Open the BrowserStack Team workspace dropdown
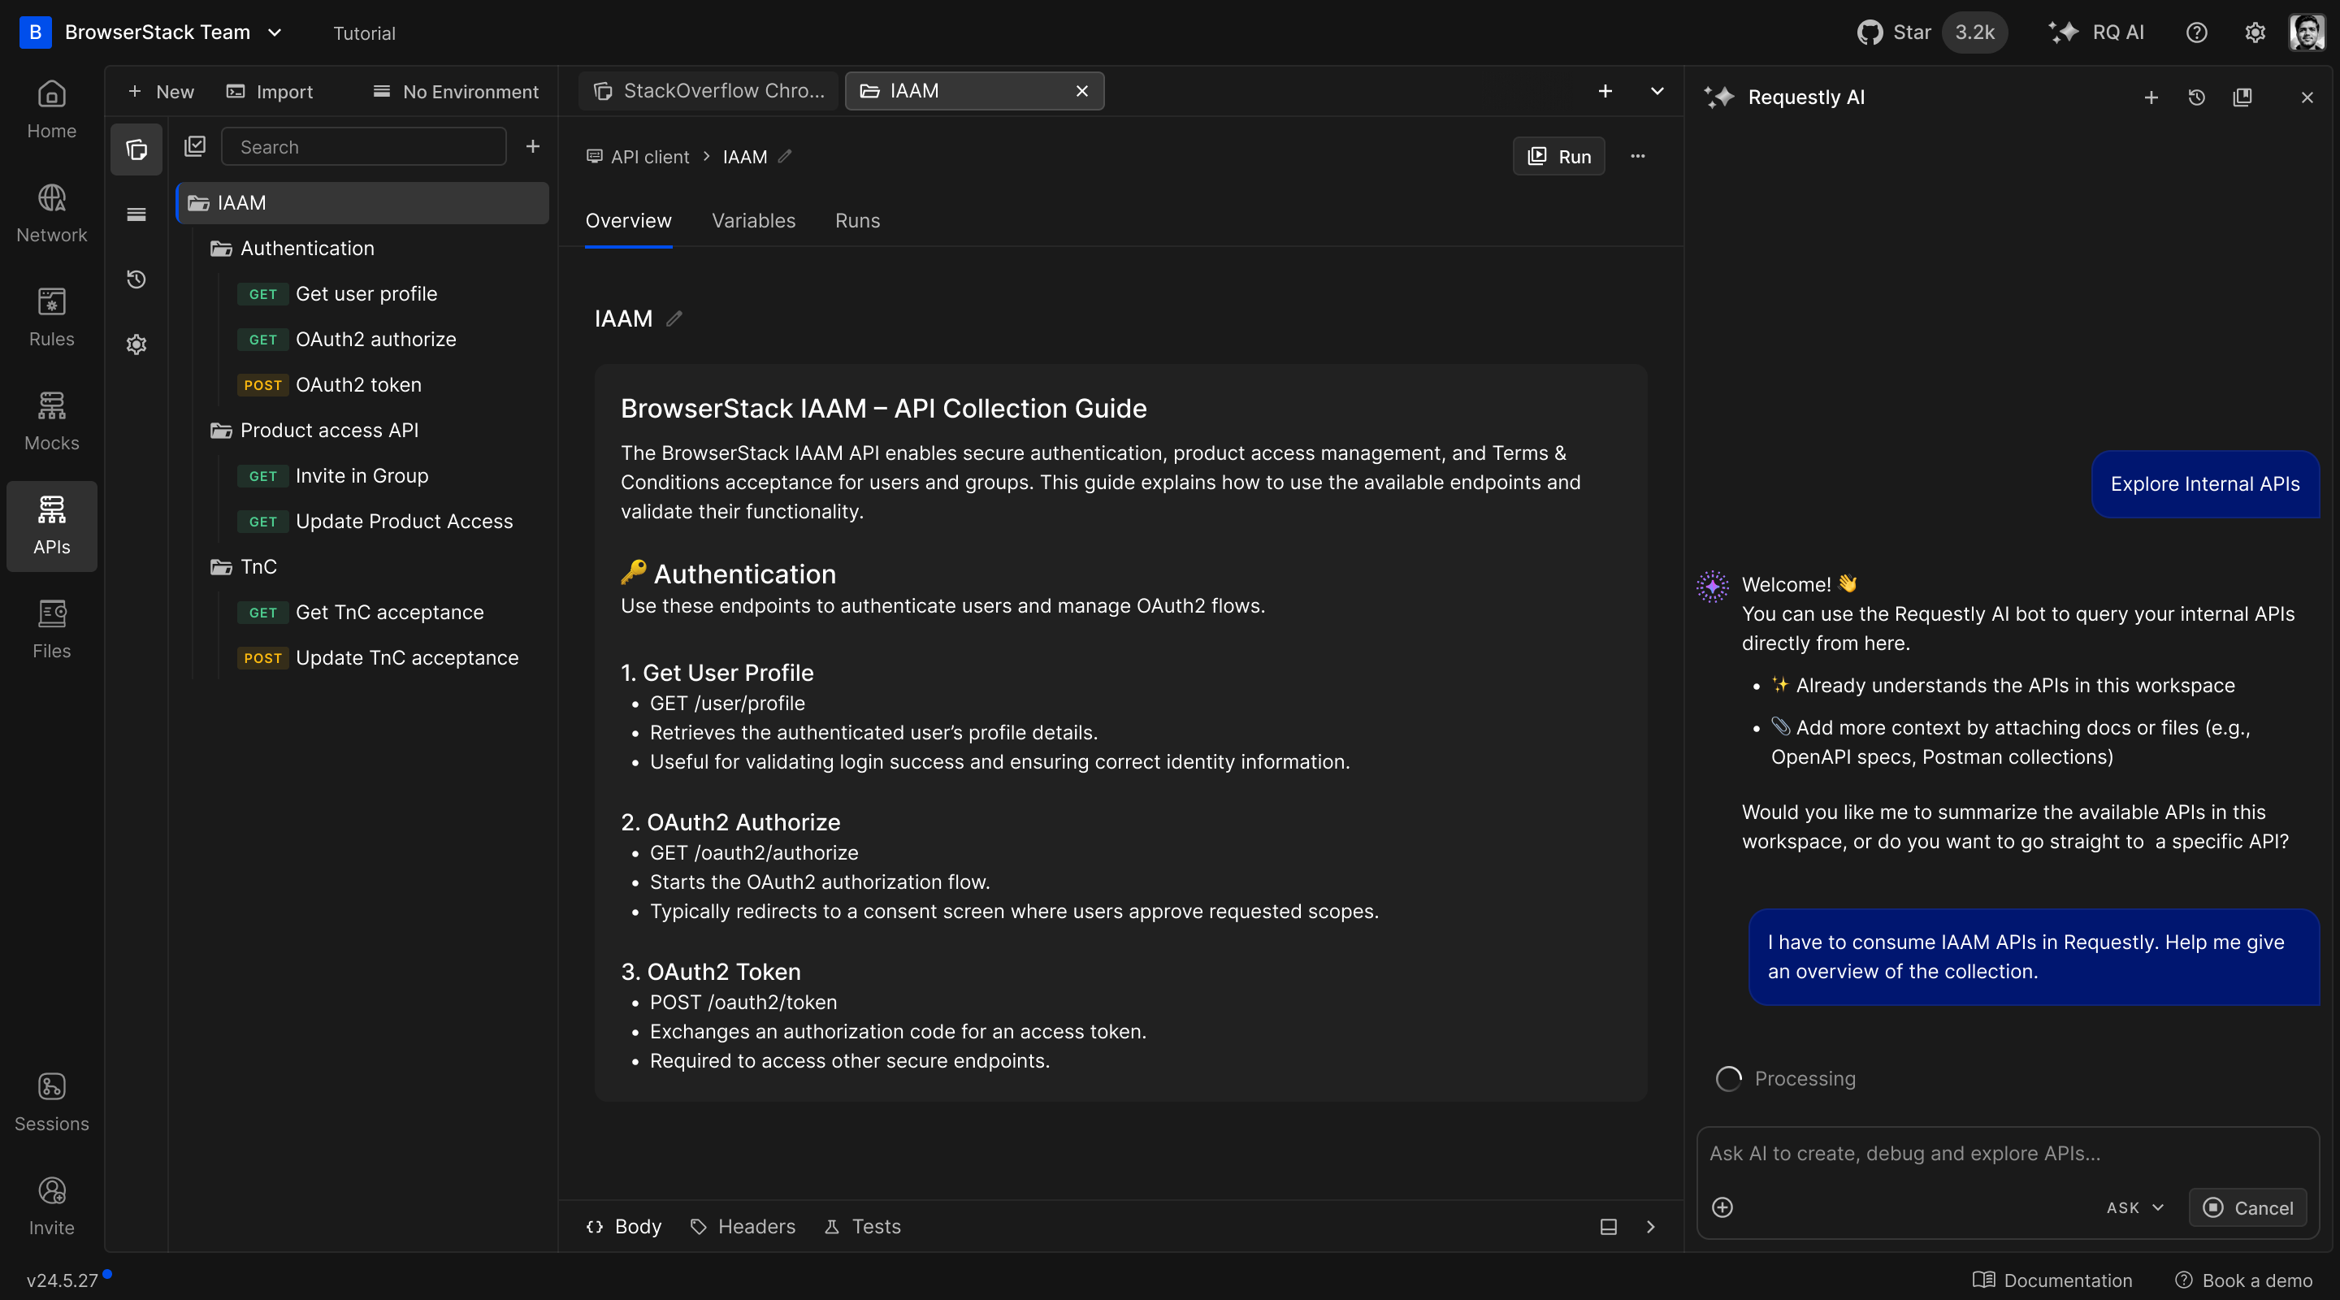 151,32
